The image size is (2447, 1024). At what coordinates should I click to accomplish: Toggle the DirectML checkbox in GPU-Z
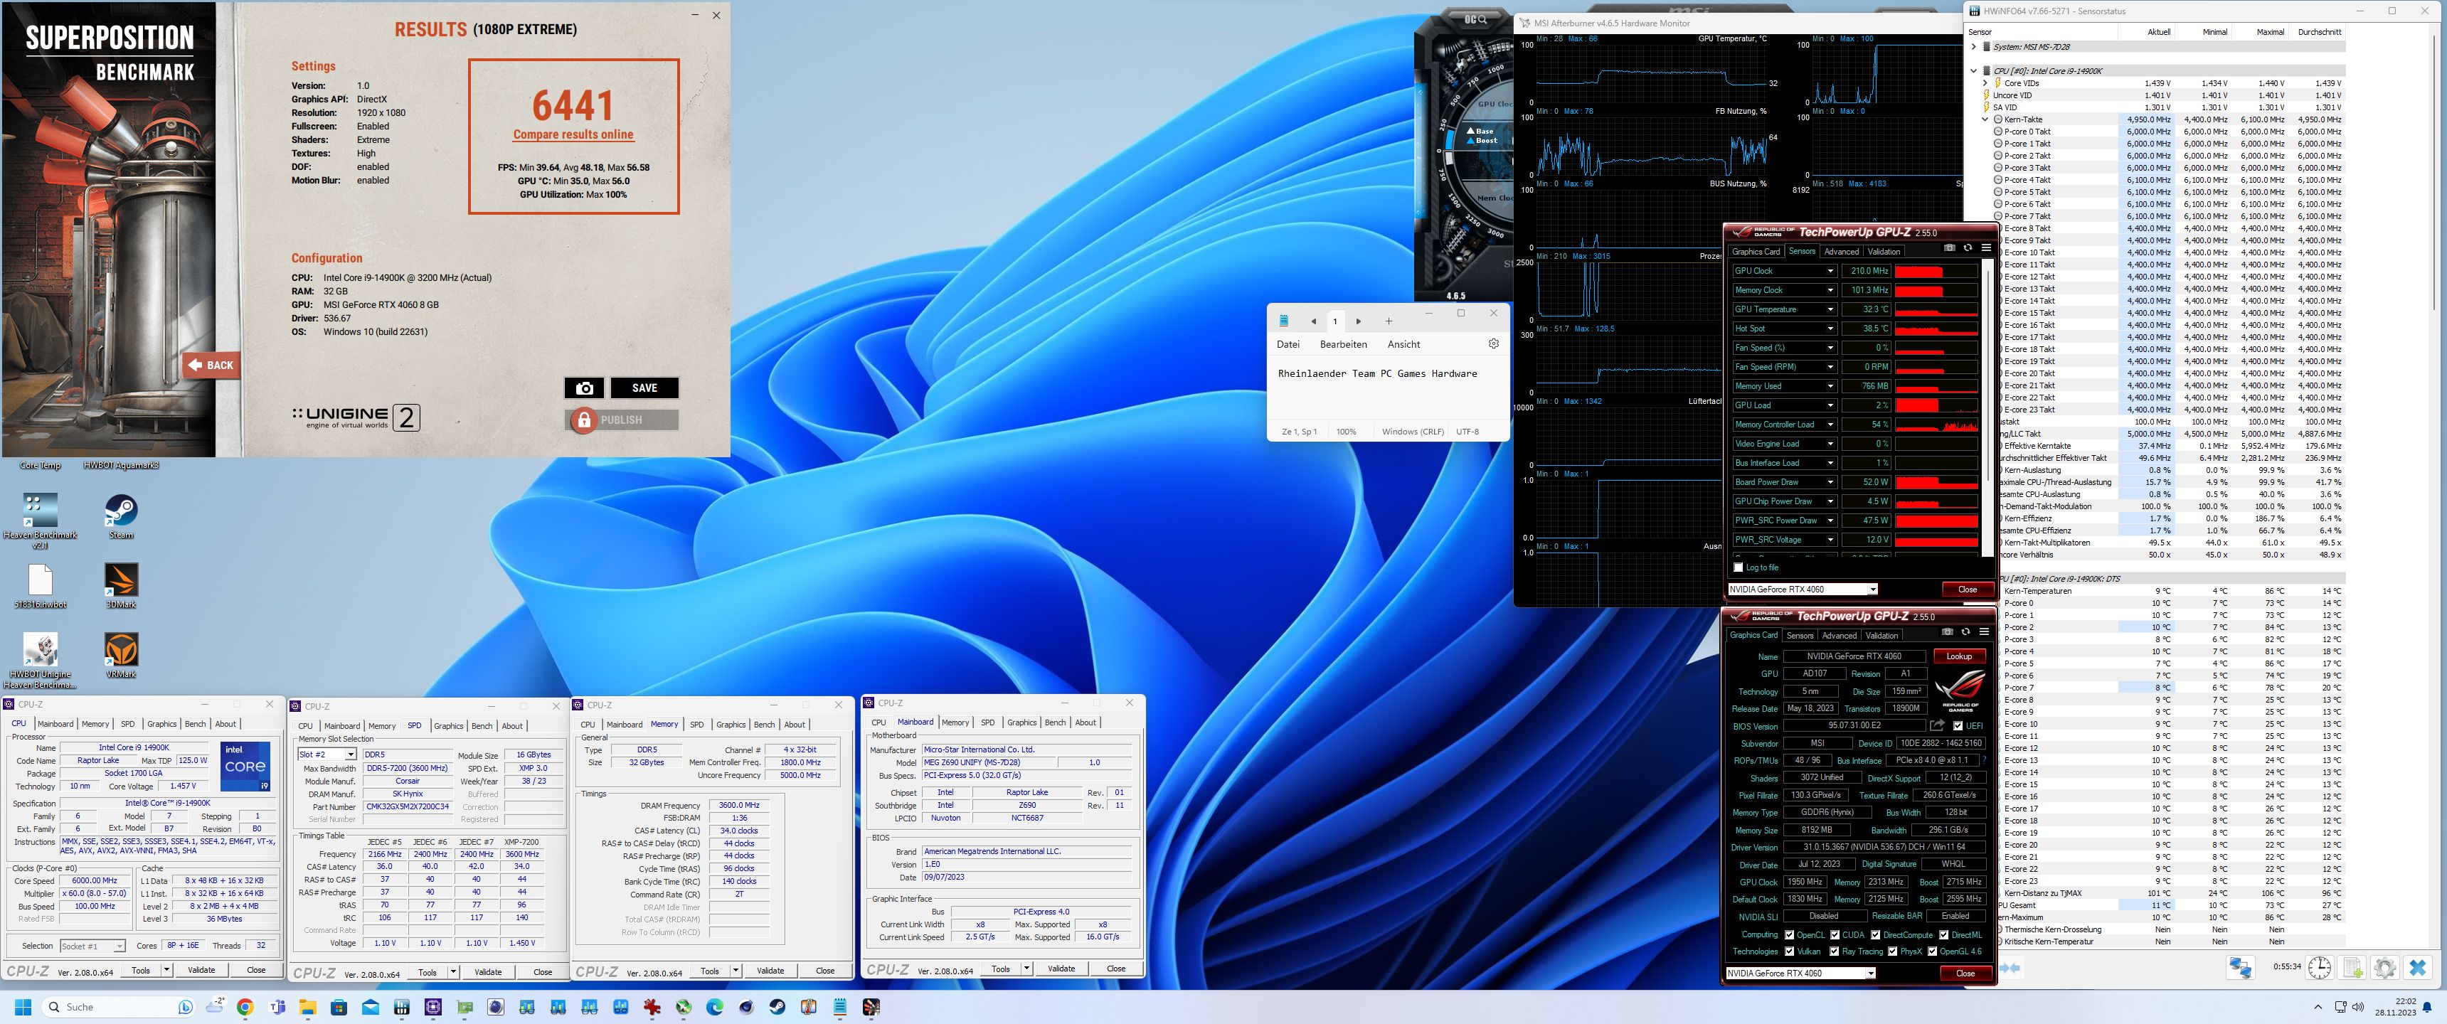click(1943, 934)
